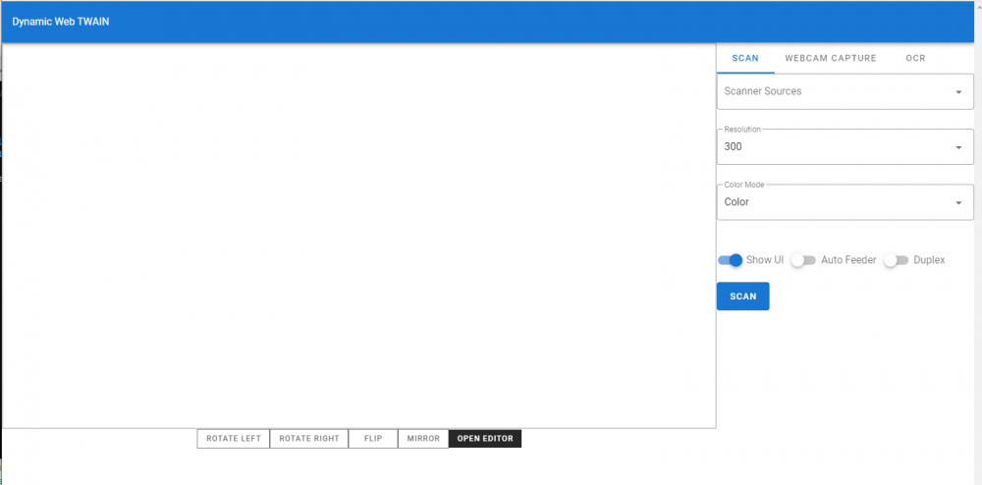Screen dimensions: 982x485
Task: Click the ROTATE RIGHT button
Action: (x=309, y=439)
